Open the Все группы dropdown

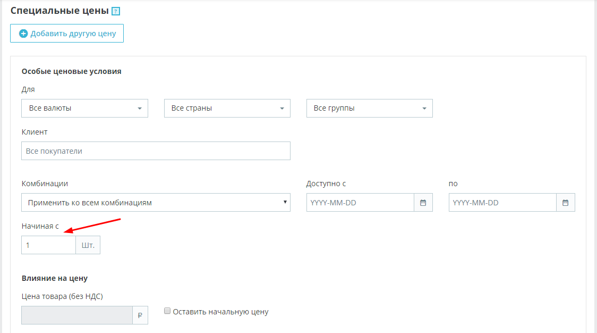tap(369, 108)
